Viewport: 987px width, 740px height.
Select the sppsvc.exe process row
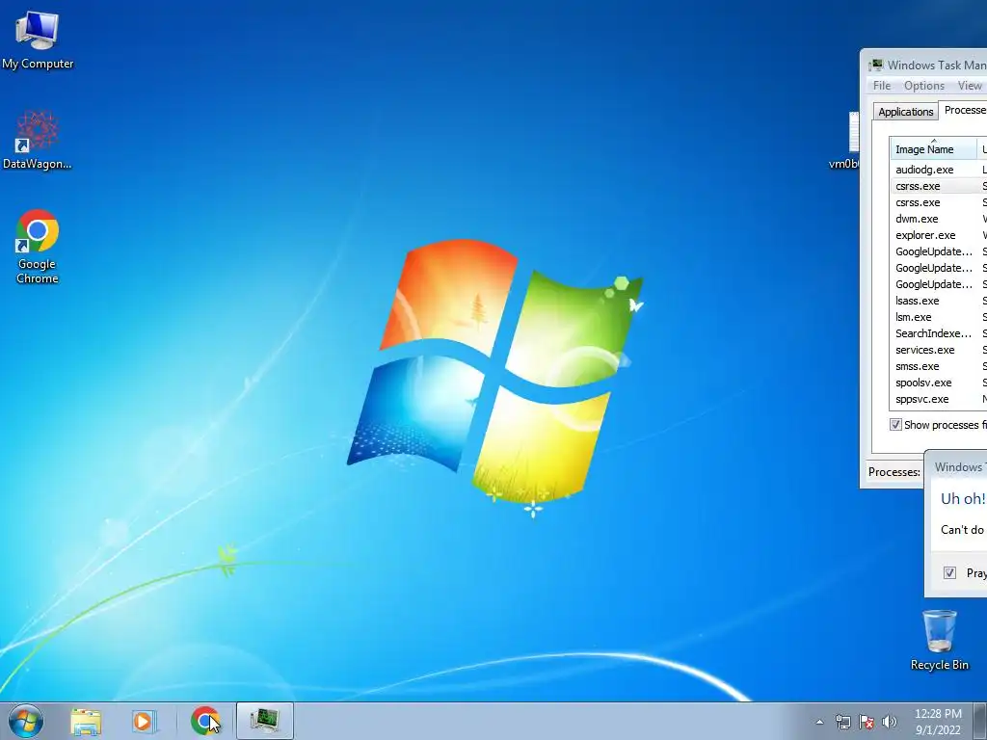coord(939,399)
